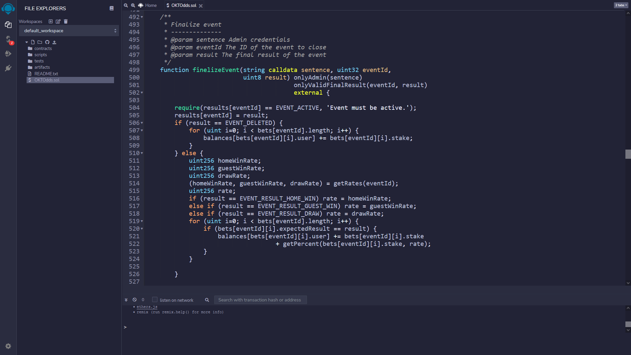The image size is (631, 355).
Task: Focus the transaction hash search field
Action: [260, 300]
